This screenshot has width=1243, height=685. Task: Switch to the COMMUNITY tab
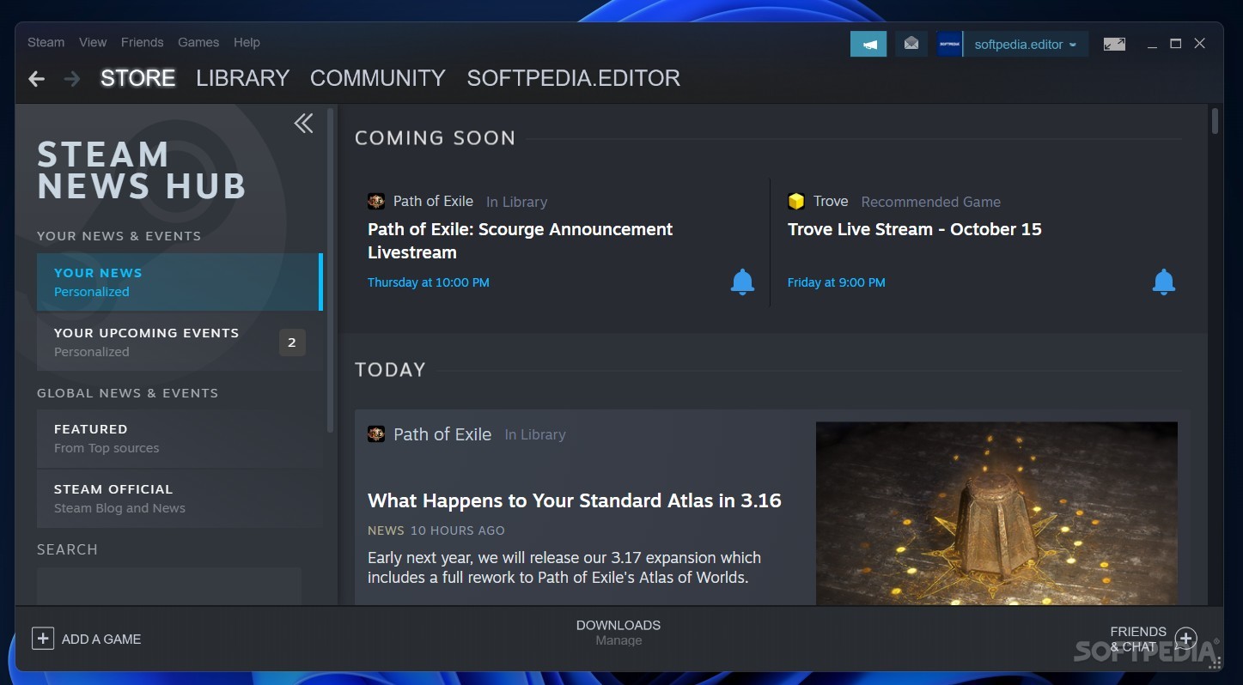coord(378,78)
